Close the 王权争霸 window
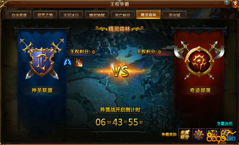This screenshot has height=145, width=239. tap(235, 4)
